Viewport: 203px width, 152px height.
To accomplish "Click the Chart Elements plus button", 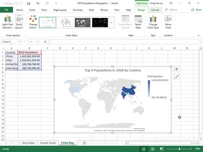I will (176, 69).
